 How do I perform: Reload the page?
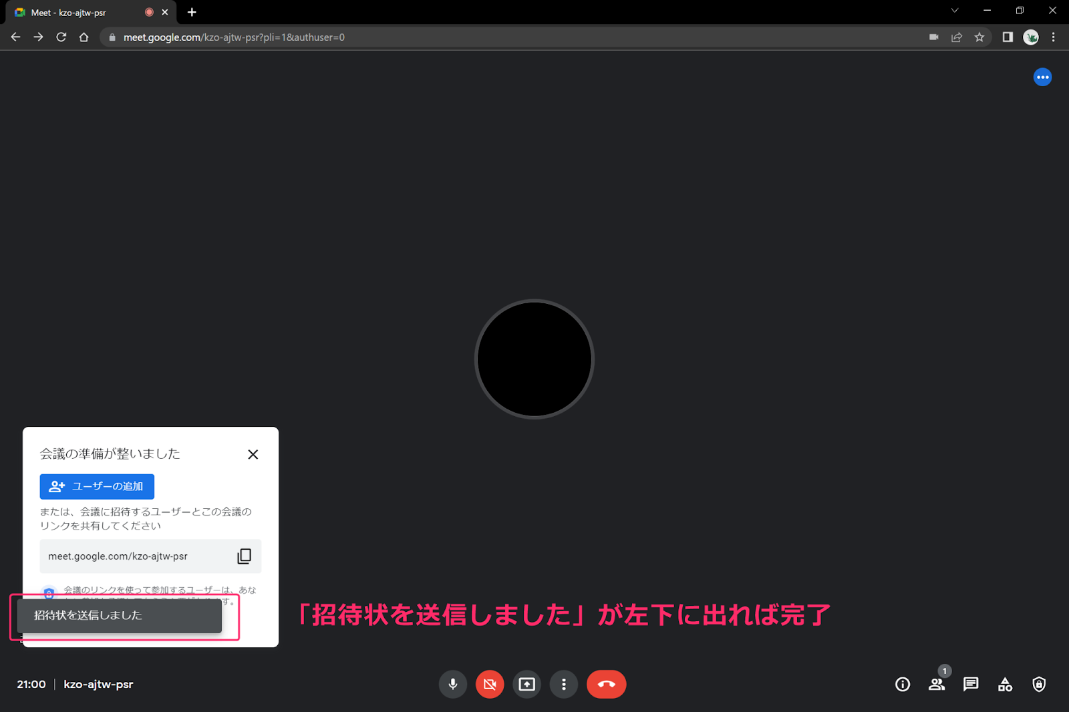(61, 37)
